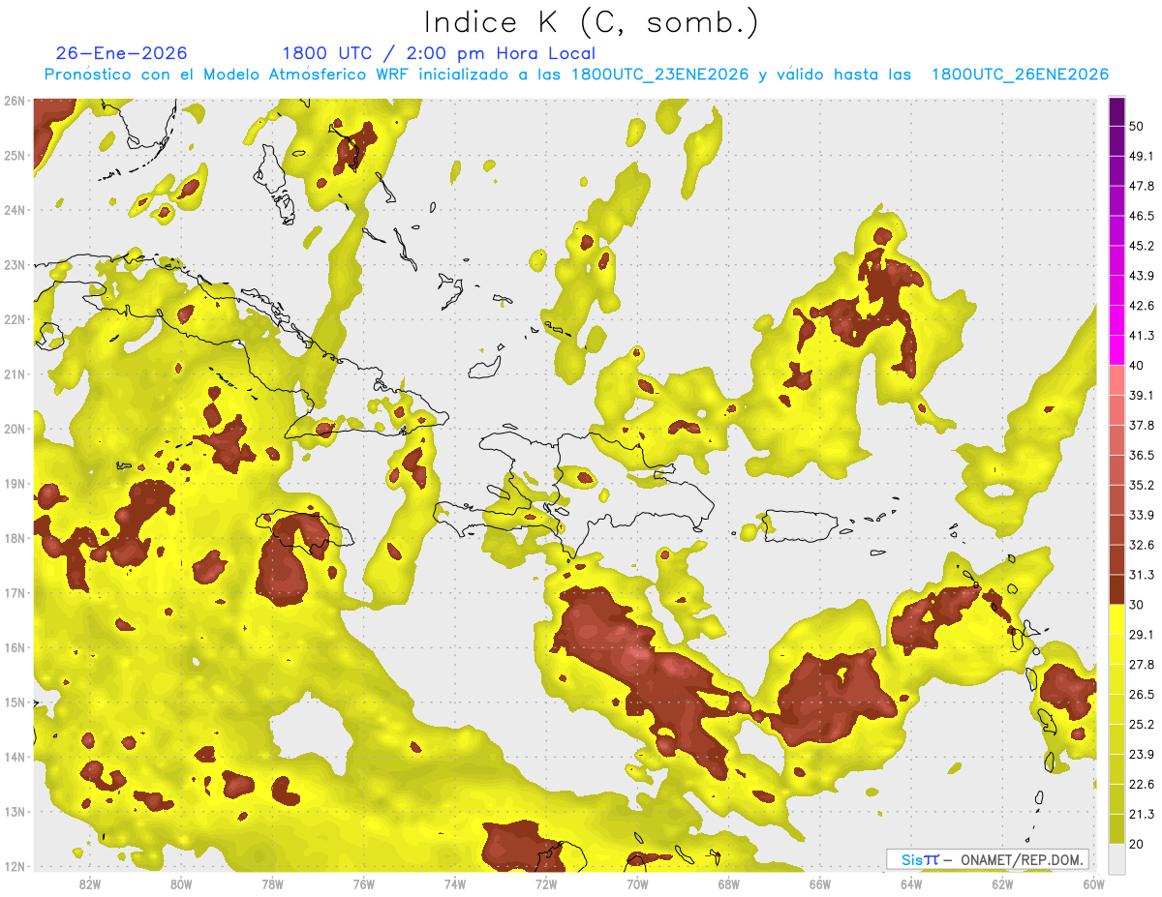Click the color bar label '23.9'
Image resolution: width=1162 pixels, height=897 pixels.
click(x=1141, y=754)
